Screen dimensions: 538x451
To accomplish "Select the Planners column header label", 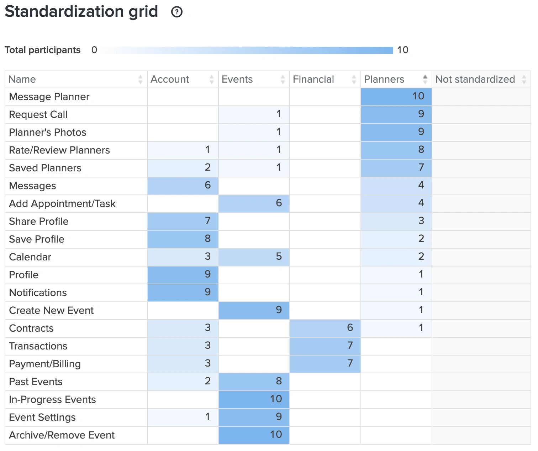I will coord(384,79).
